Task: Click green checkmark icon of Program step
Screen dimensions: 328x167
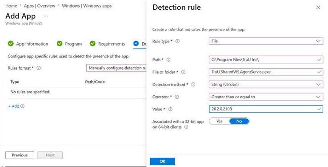Action: point(60,43)
